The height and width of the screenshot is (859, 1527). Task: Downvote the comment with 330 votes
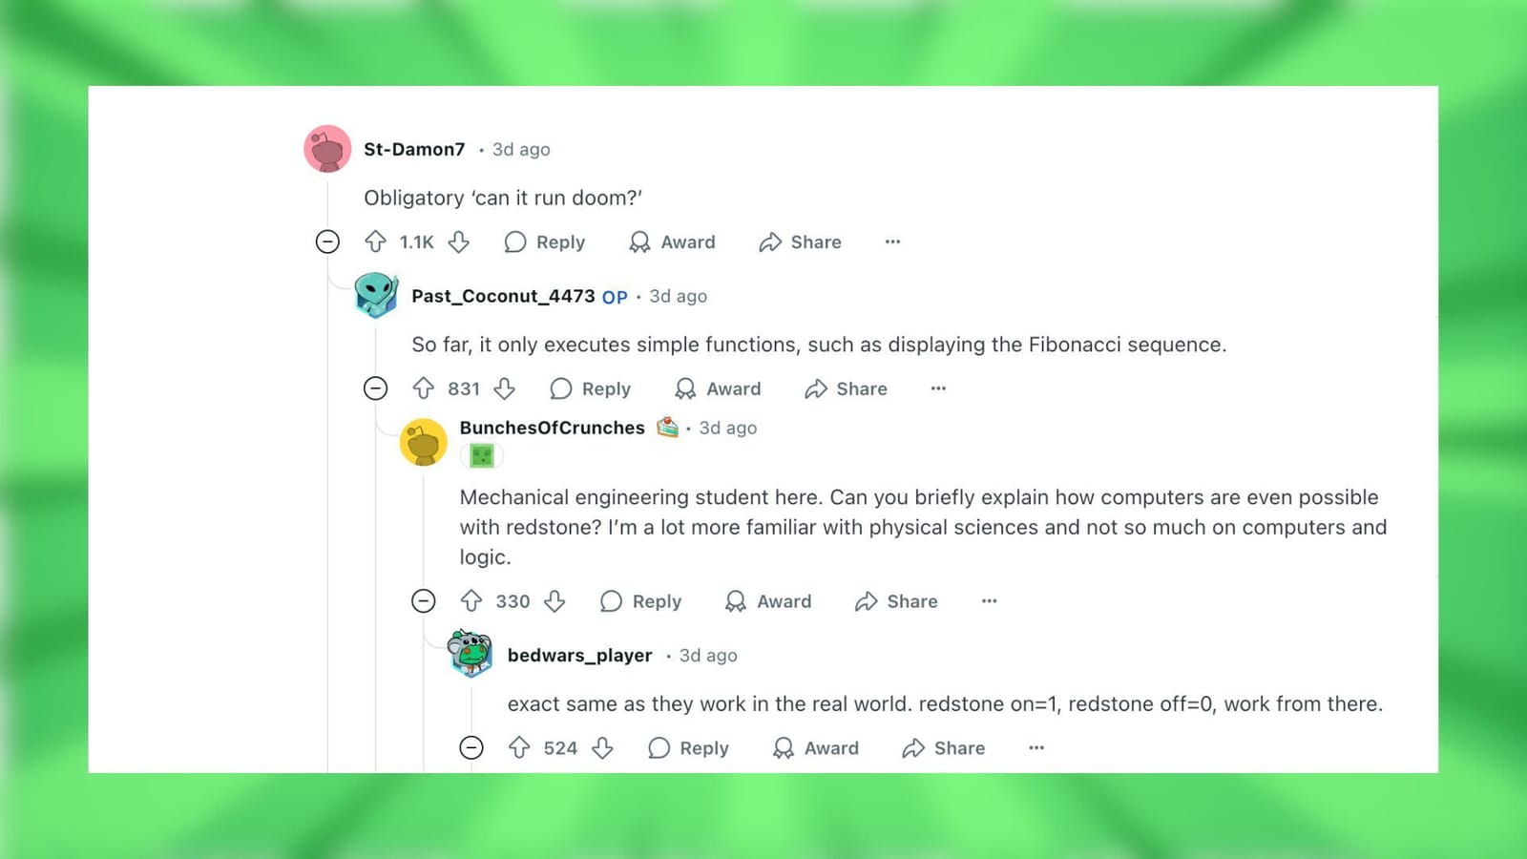[x=554, y=601]
